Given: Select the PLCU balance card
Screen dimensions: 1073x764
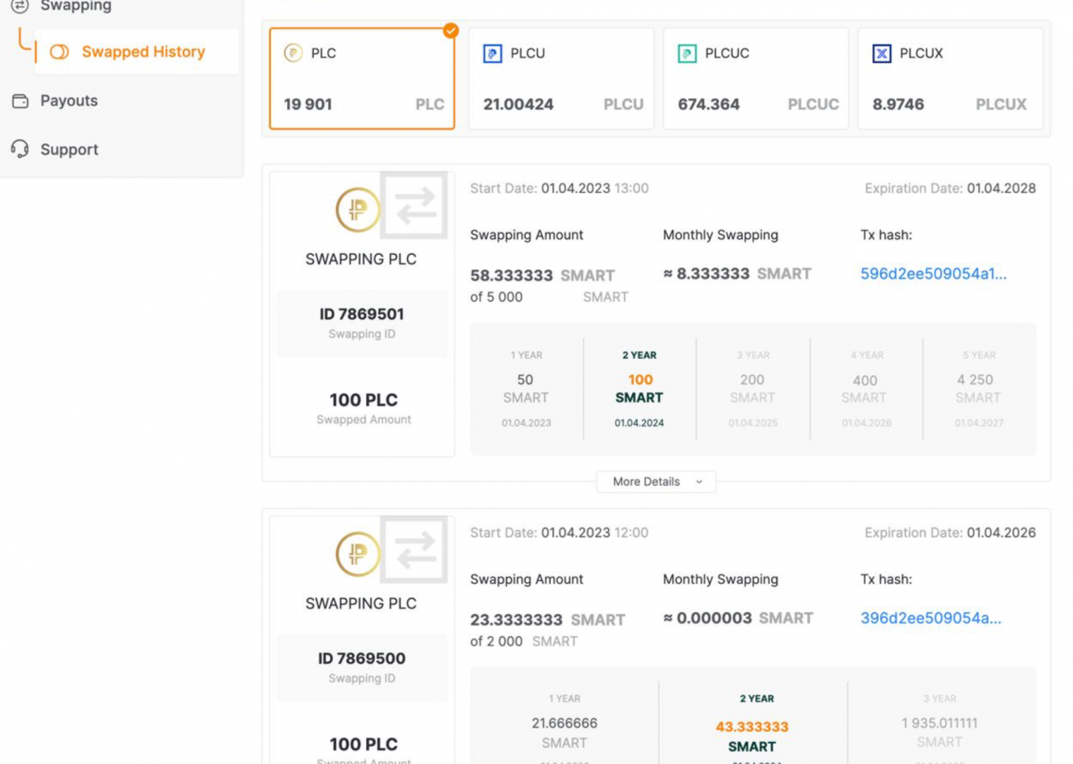Looking at the screenshot, I should tap(561, 79).
